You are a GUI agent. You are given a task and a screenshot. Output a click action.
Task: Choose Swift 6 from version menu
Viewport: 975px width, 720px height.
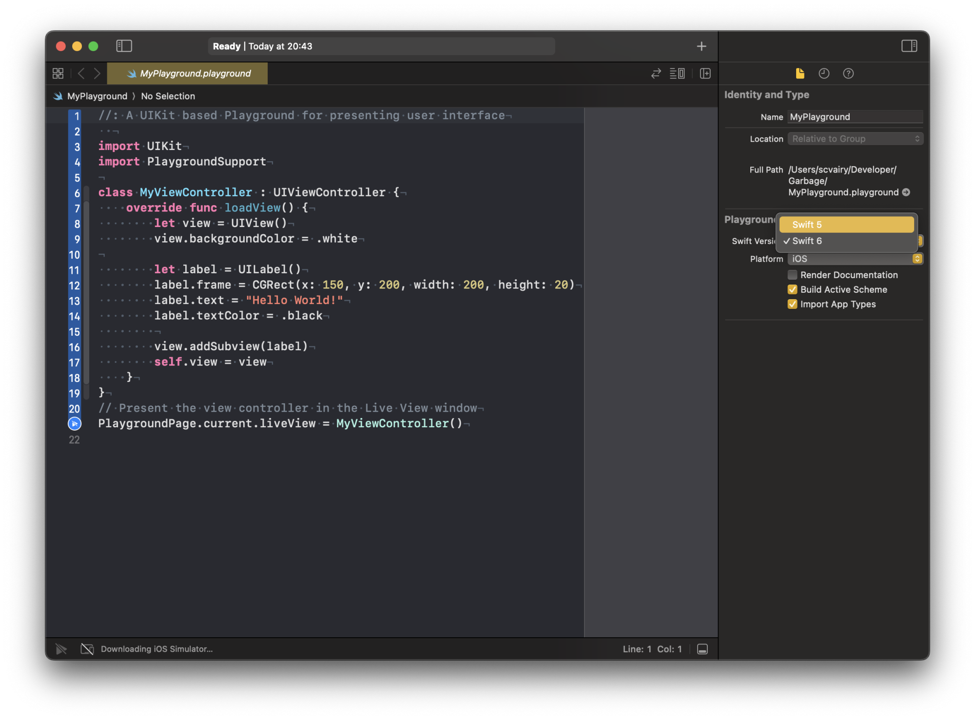coord(846,241)
